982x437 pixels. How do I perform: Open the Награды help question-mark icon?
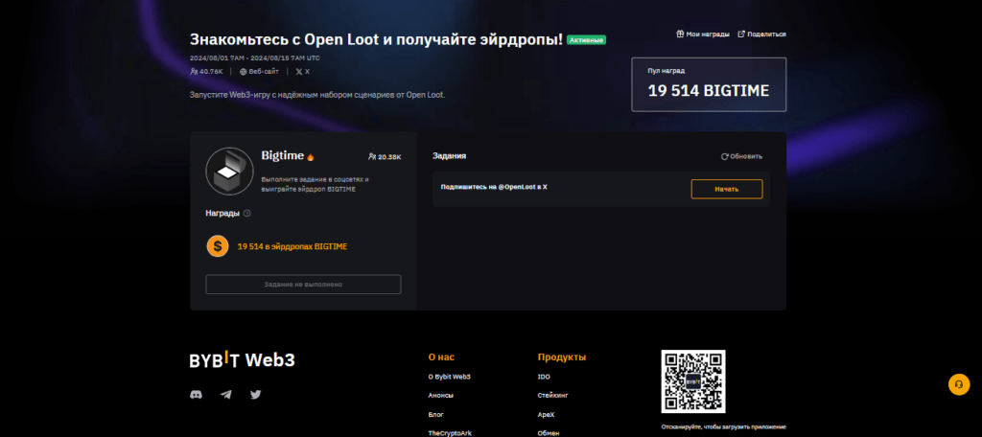click(x=246, y=214)
